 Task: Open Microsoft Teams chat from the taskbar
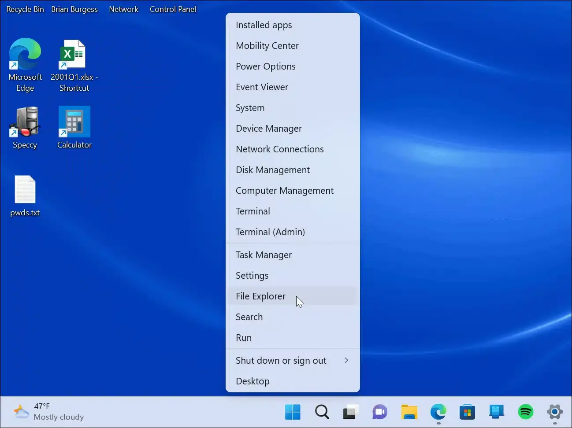(x=379, y=412)
